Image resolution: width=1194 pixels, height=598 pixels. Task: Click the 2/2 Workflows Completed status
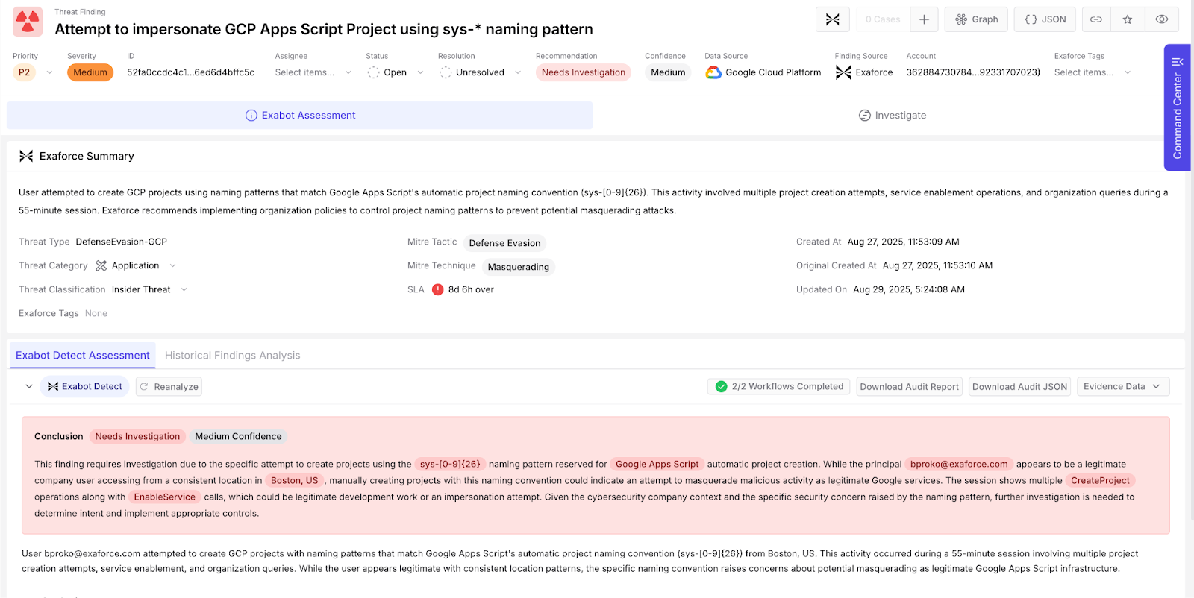[779, 386]
